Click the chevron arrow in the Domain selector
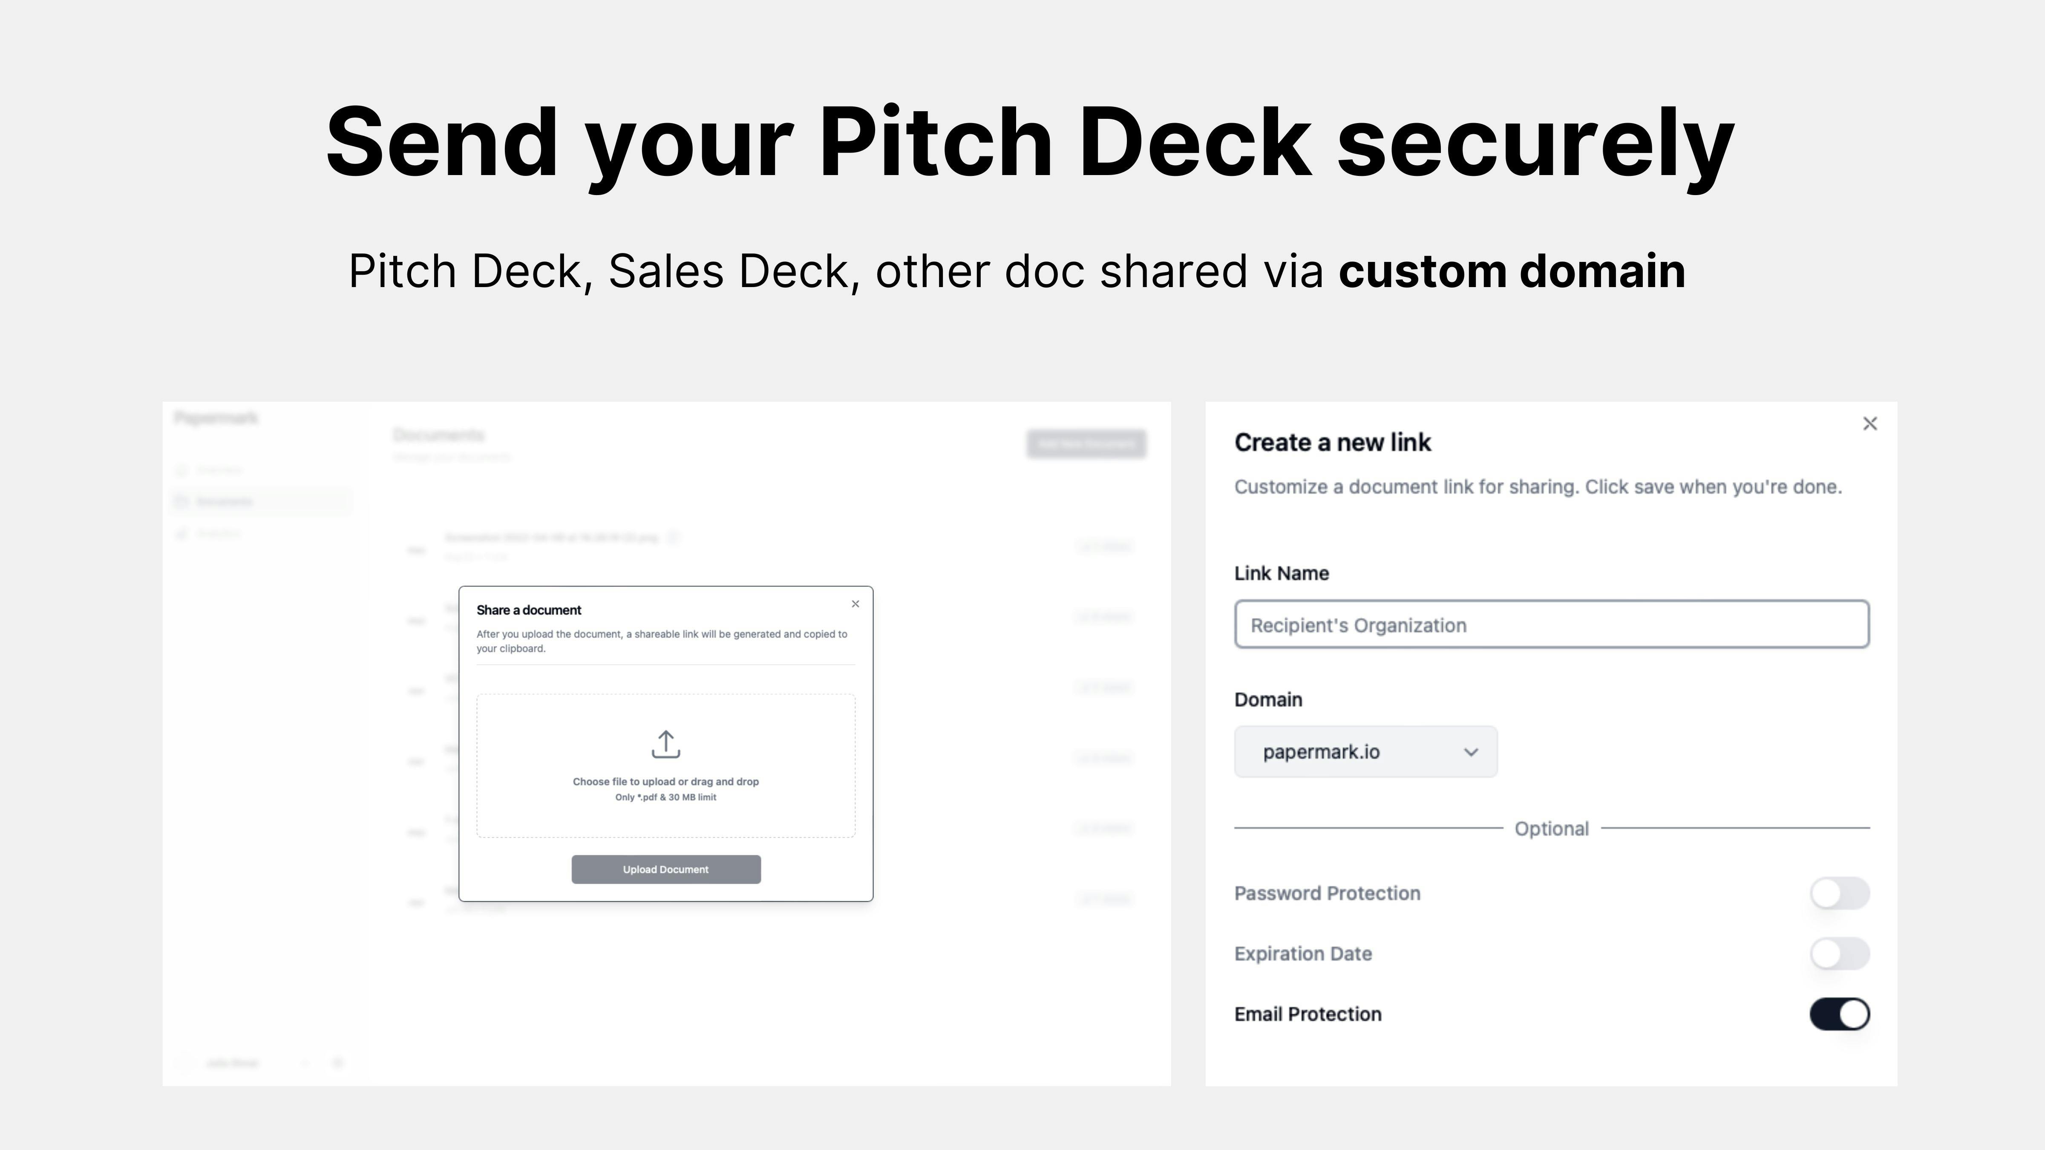This screenshot has width=2045, height=1150. point(1470,752)
